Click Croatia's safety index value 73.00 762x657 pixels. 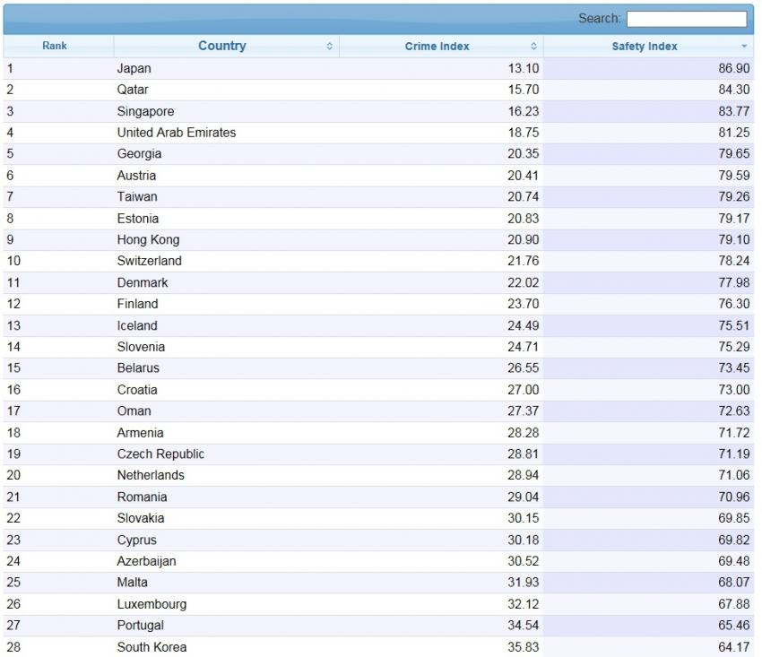[734, 390]
